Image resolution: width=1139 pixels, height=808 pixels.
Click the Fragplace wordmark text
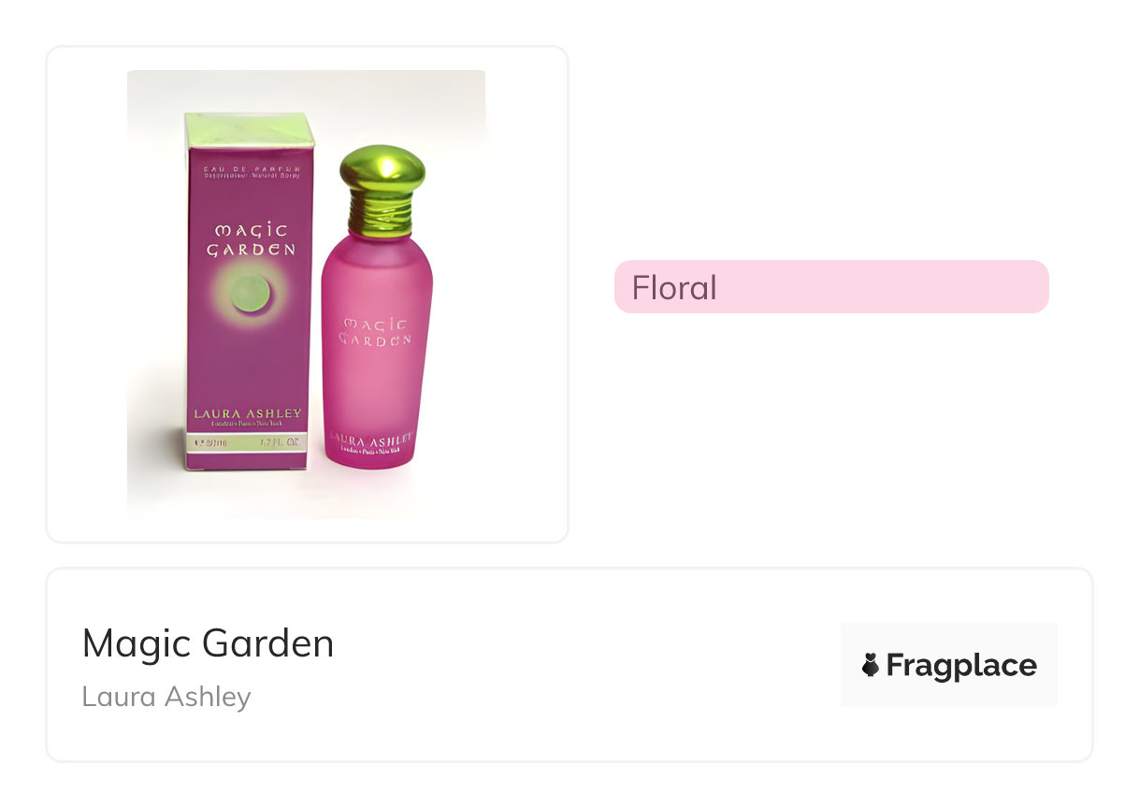pos(961,666)
